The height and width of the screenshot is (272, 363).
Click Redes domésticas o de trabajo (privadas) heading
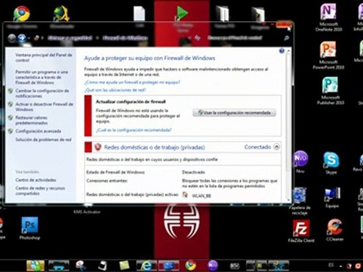pos(154,147)
